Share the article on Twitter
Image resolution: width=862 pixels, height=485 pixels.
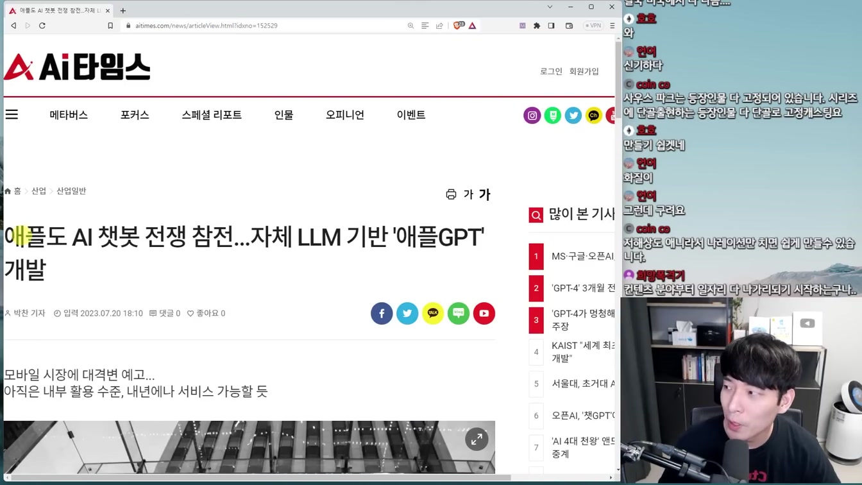point(407,313)
